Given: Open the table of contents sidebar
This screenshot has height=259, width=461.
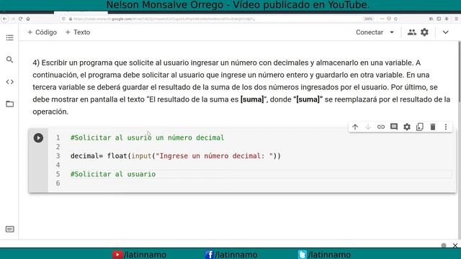Looking at the screenshot, I should [9, 37].
